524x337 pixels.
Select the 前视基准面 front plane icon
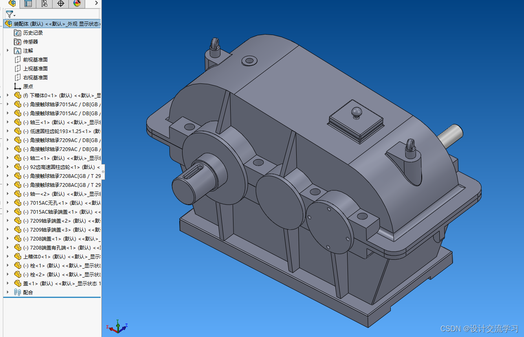click(17, 59)
